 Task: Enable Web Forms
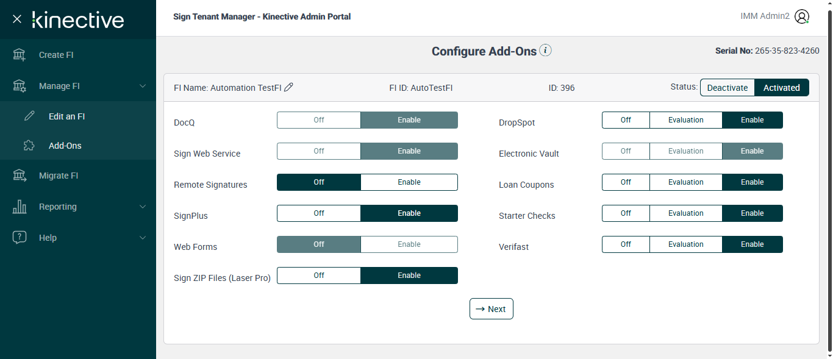409,244
